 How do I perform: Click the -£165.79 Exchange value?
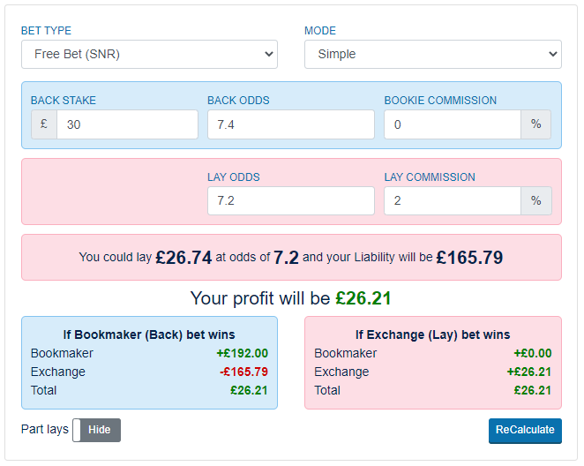pos(243,372)
